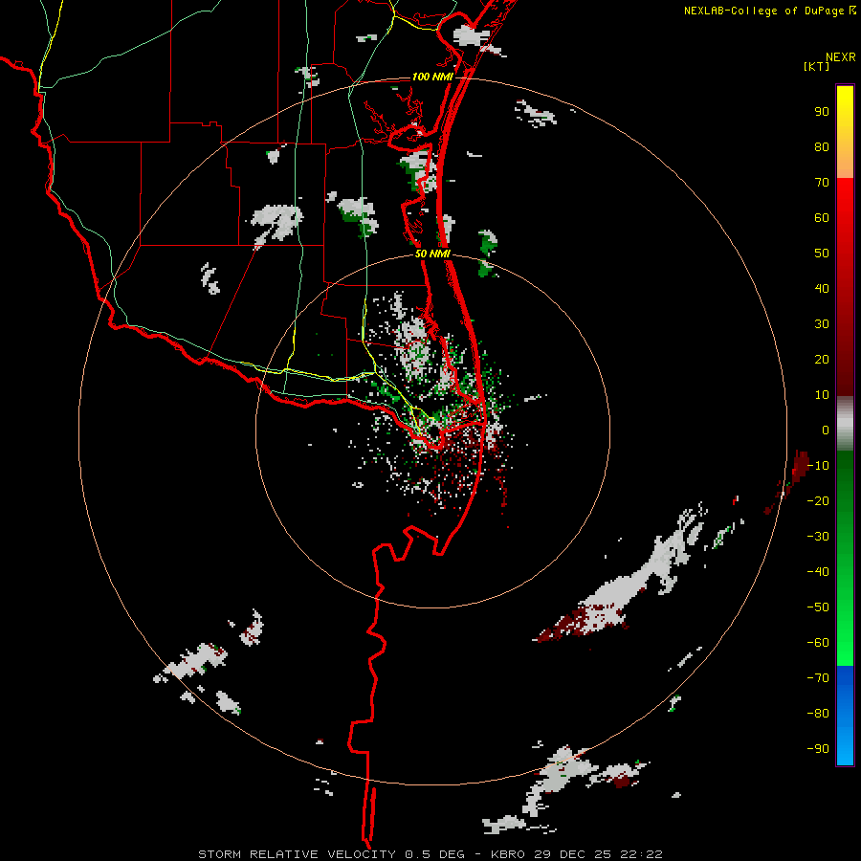Click the 20 value on the velocity scale

[822, 359]
